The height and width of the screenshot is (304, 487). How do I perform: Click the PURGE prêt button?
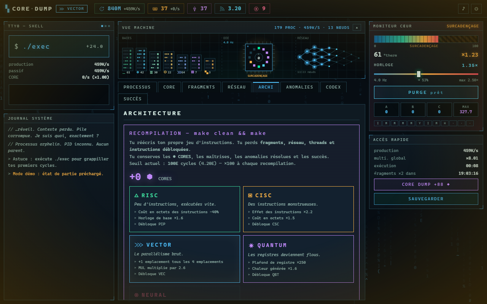point(426,92)
